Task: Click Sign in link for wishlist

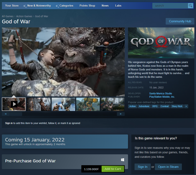Action: coord(9,123)
